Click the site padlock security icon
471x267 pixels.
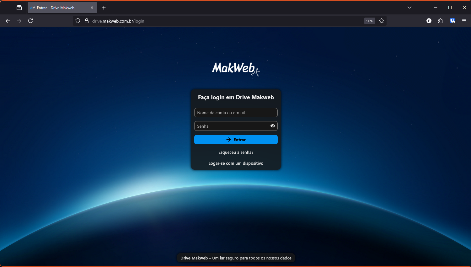pos(87,21)
